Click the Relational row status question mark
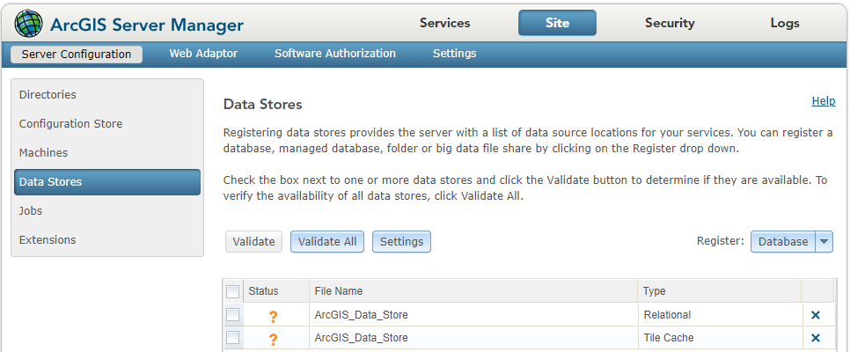The width and height of the screenshot is (850, 352). click(x=273, y=316)
